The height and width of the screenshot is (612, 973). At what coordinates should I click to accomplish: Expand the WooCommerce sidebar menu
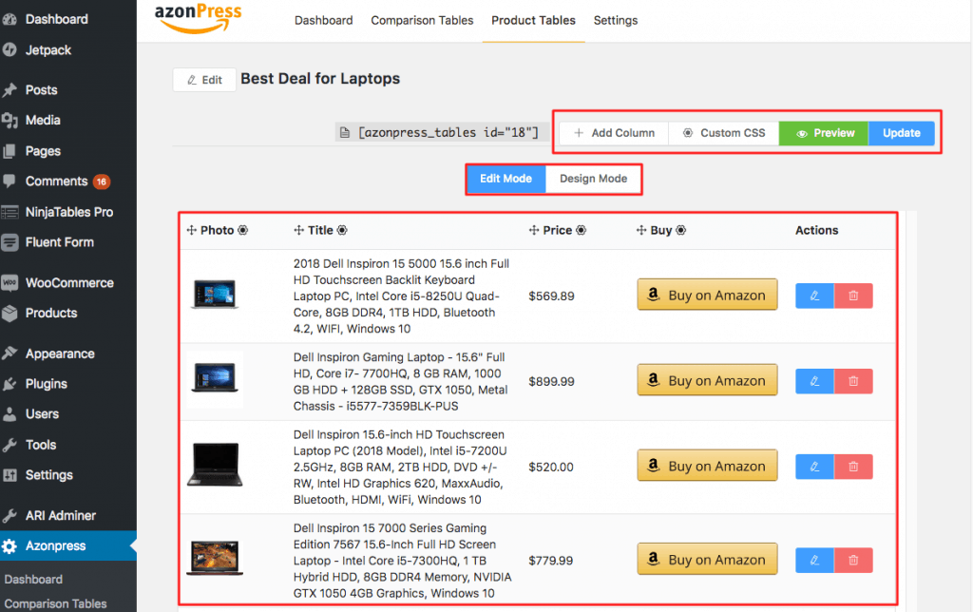coord(68,282)
